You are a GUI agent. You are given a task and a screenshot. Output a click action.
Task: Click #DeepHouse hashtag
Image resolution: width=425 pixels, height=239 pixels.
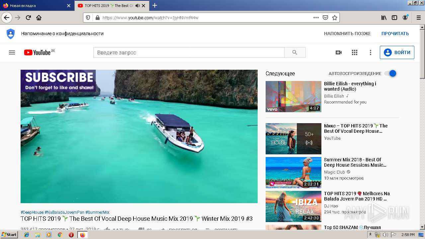point(32,212)
